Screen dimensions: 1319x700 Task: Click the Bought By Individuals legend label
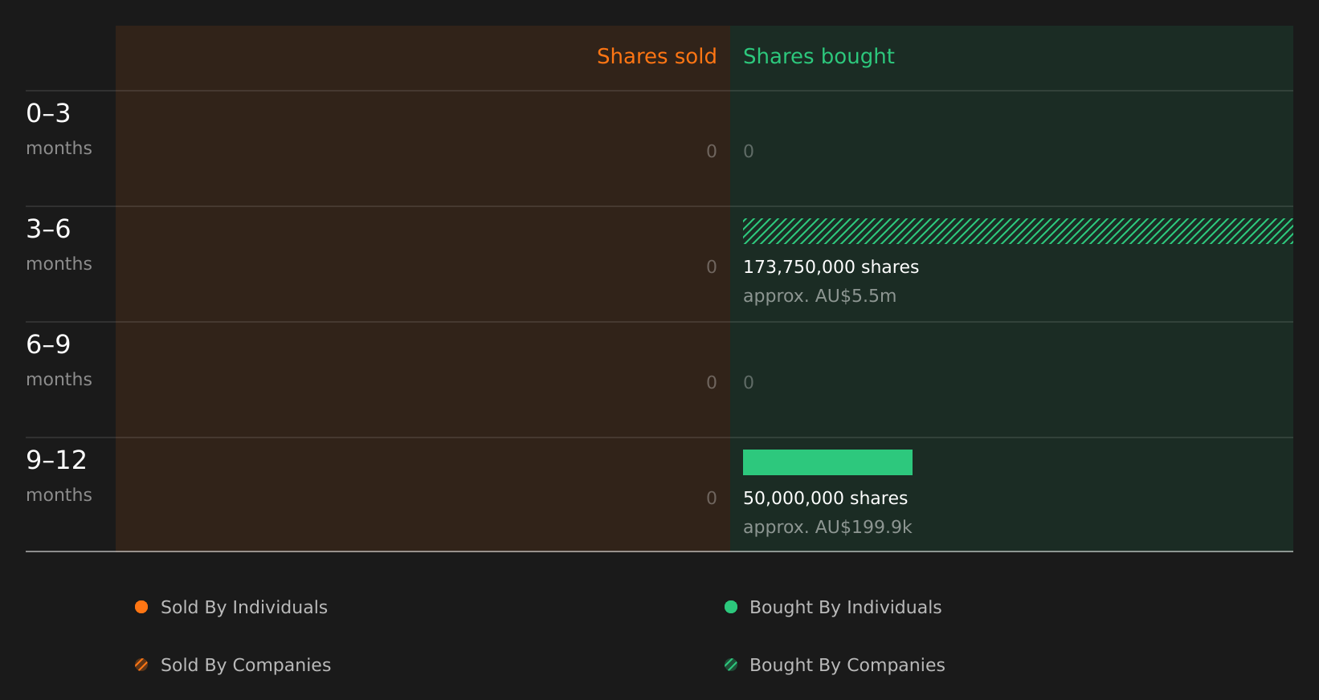(x=845, y=608)
